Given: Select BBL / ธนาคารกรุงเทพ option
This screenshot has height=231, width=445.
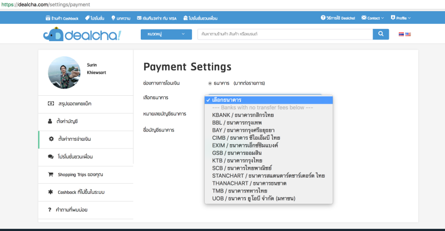Looking at the screenshot, I should [269, 123].
